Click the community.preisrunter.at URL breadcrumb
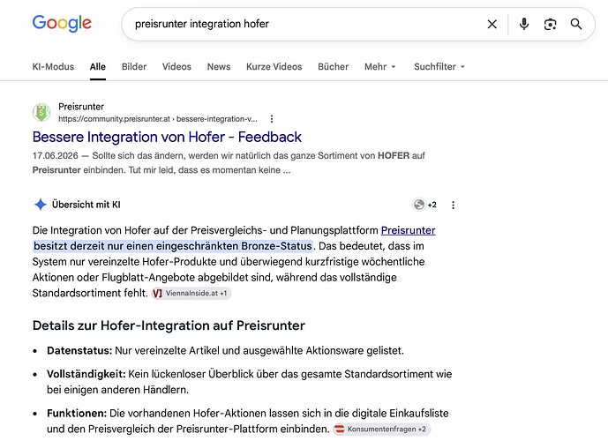 [157, 119]
